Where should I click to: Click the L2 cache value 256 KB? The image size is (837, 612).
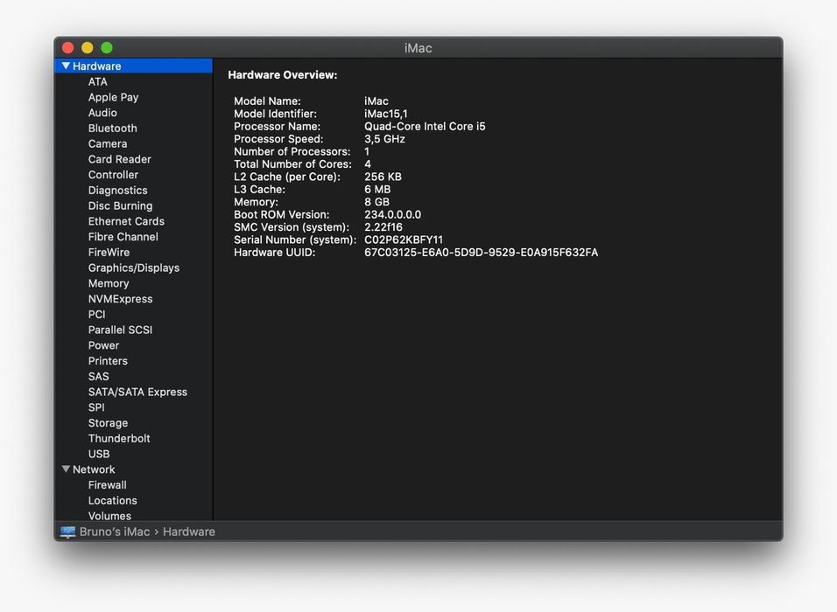click(383, 177)
